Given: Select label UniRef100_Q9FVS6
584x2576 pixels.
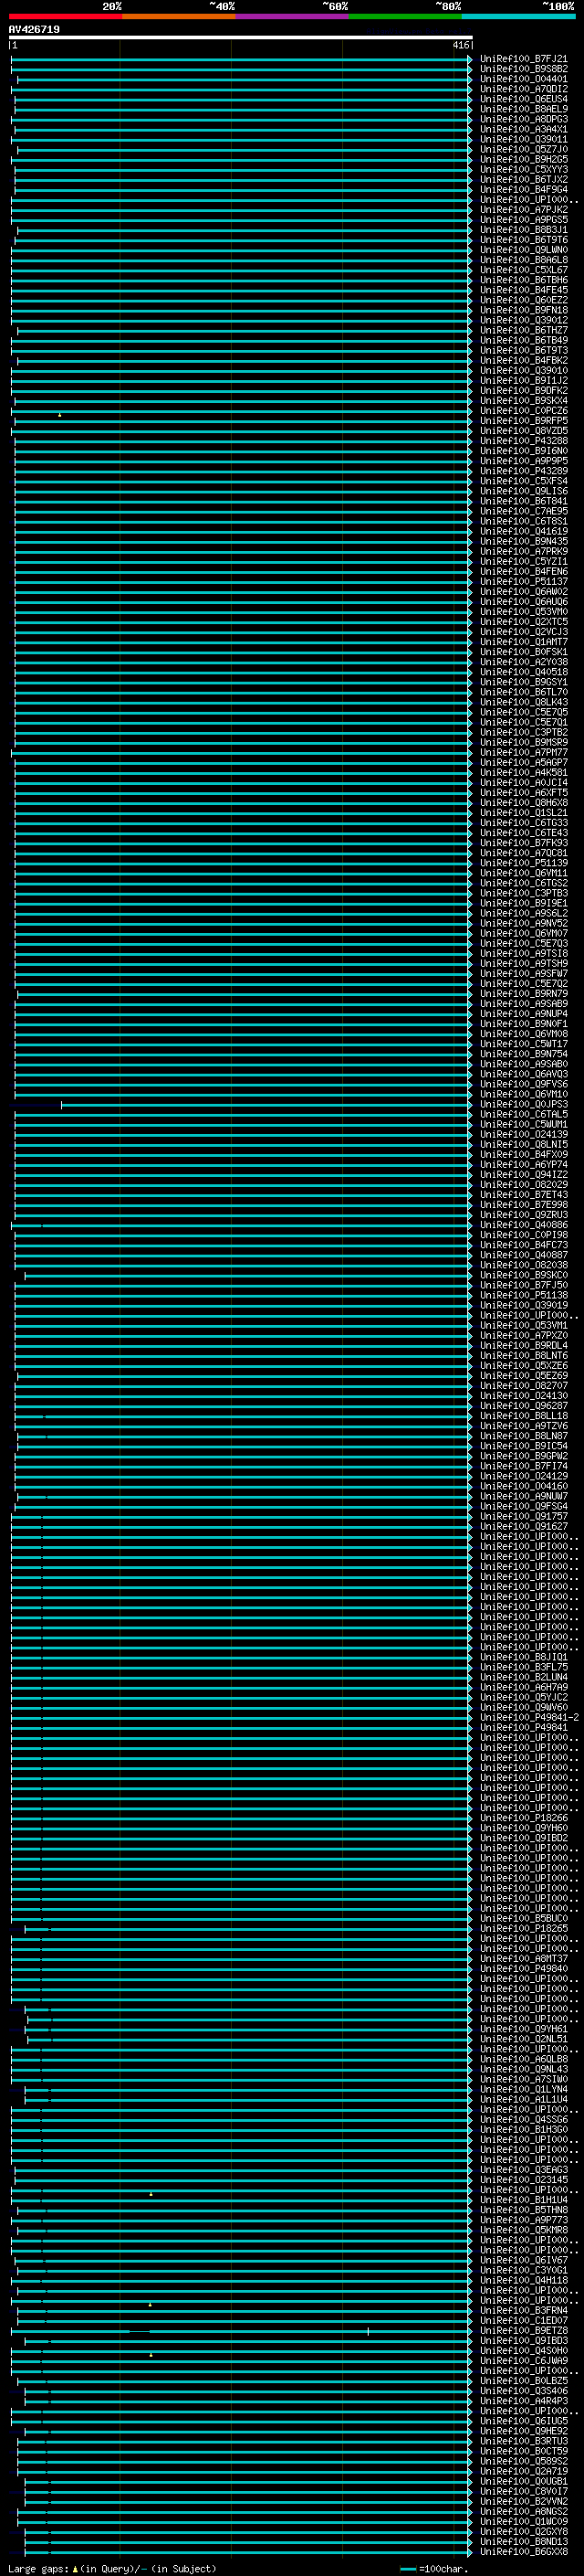Looking at the screenshot, I should 523,1084.
